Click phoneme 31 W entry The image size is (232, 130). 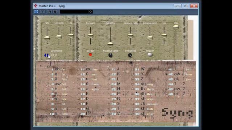(x=140, y=69)
